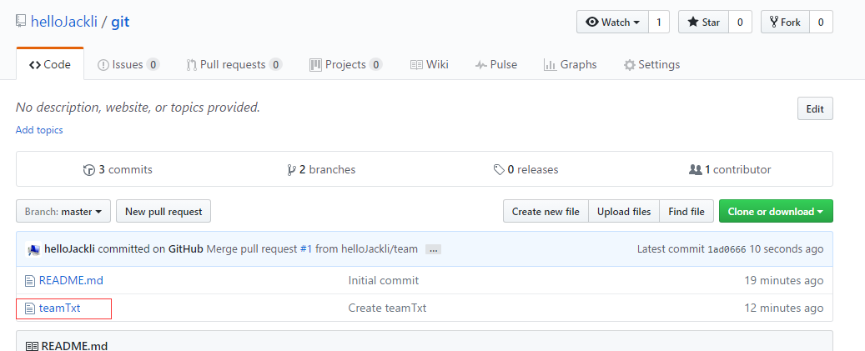Open the Pull requests tab
Image resolution: width=865 pixels, height=351 pixels.
click(x=234, y=64)
